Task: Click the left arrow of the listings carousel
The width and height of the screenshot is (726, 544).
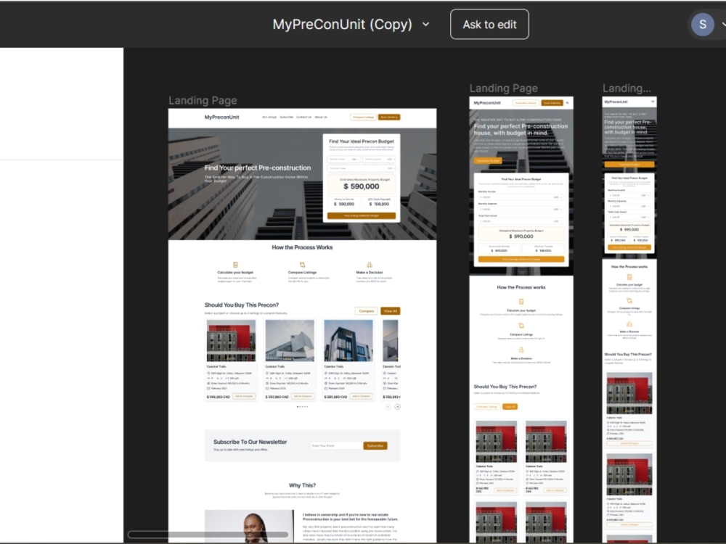Action: click(388, 406)
